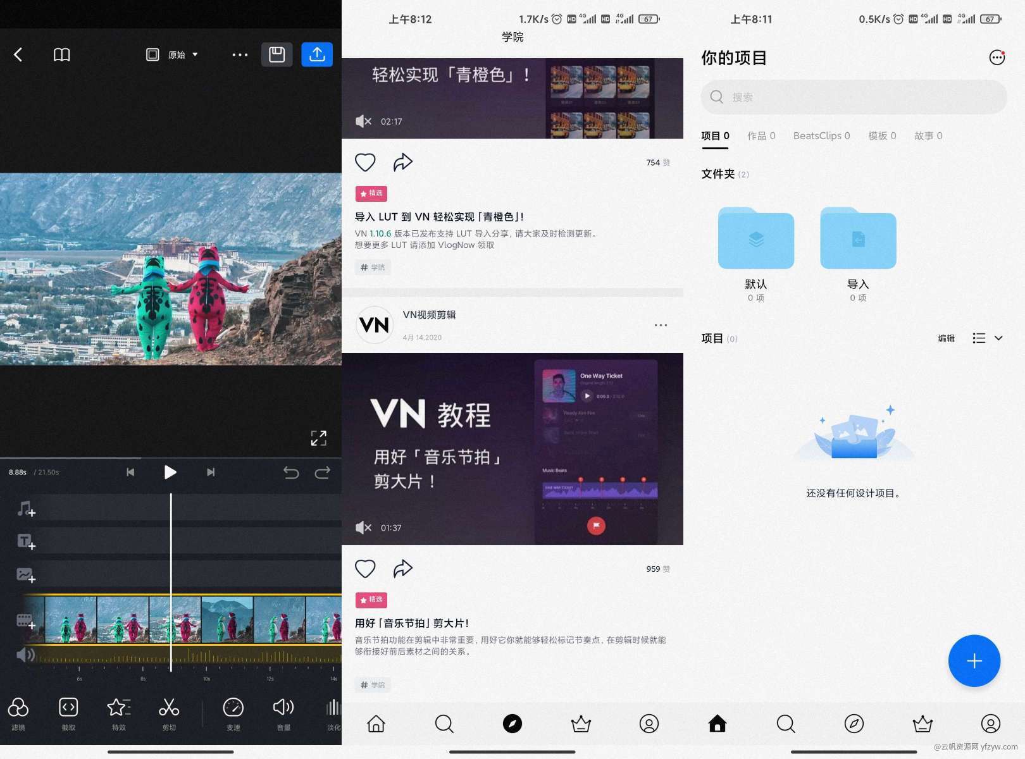The width and height of the screenshot is (1025, 759).
Task: Save draft with the floppy disk icon
Action: tap(277, 54)
